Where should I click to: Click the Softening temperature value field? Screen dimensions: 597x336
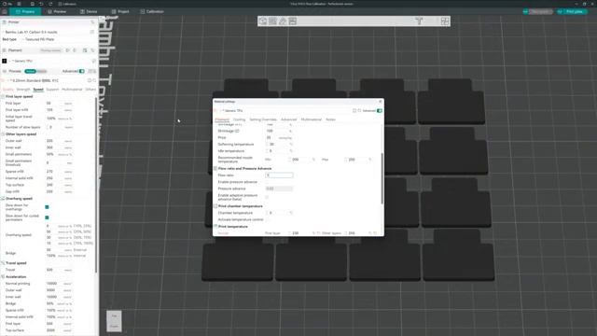pos(279,145)
